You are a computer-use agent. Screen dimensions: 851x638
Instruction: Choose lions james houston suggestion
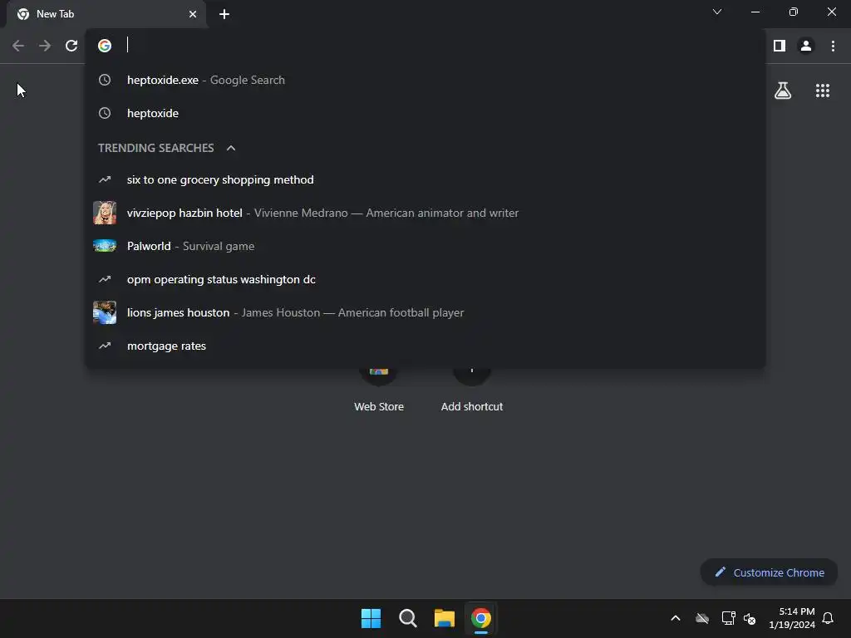(425, 313)
